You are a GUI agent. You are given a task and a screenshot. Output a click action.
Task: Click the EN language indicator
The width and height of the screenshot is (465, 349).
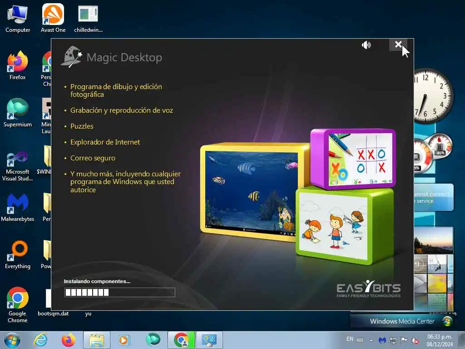pos(350,339)
